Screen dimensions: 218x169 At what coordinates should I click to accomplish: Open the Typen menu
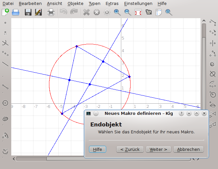[x=94, y=3]
